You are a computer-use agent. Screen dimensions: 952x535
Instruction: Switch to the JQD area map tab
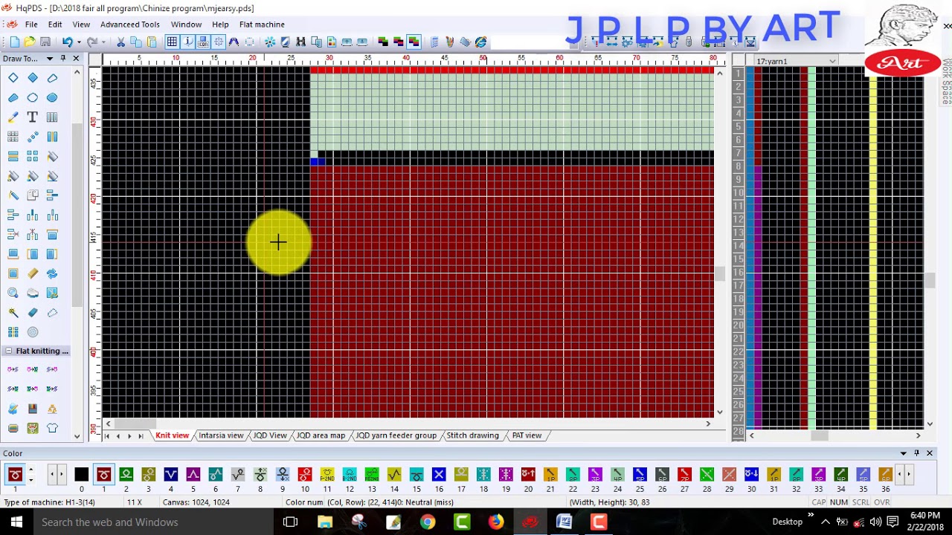(321, 435)
